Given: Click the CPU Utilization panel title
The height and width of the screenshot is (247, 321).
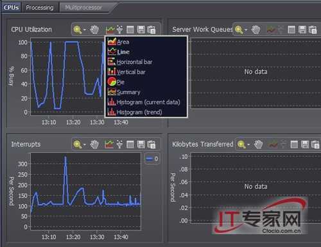Looking at the screenshot, I should click(31, 29).
